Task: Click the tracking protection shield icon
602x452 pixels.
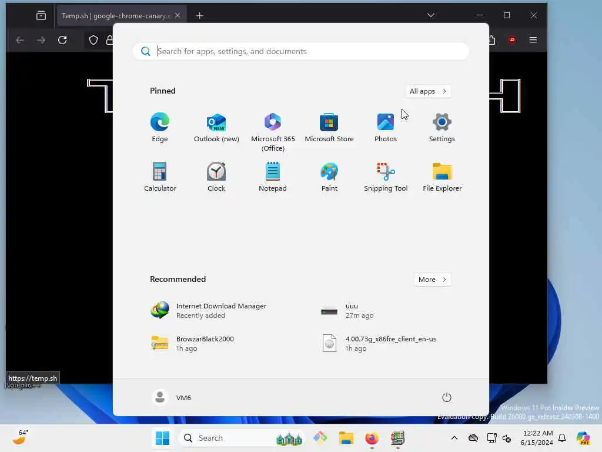Action: [93, 40]
